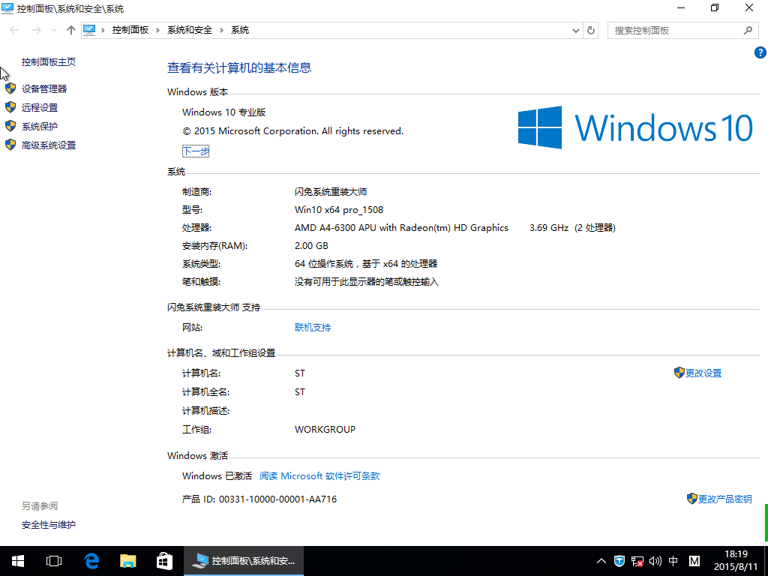The height and width of the screenshot is (576, 768).
Task: Click the Windows 10 专业版 edition text
Action: (223, 112)
